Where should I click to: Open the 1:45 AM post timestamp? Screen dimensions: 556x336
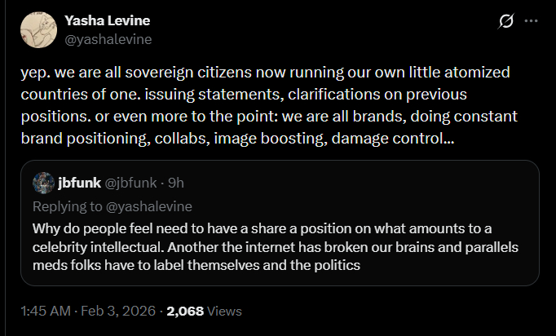tap(47, 311)
